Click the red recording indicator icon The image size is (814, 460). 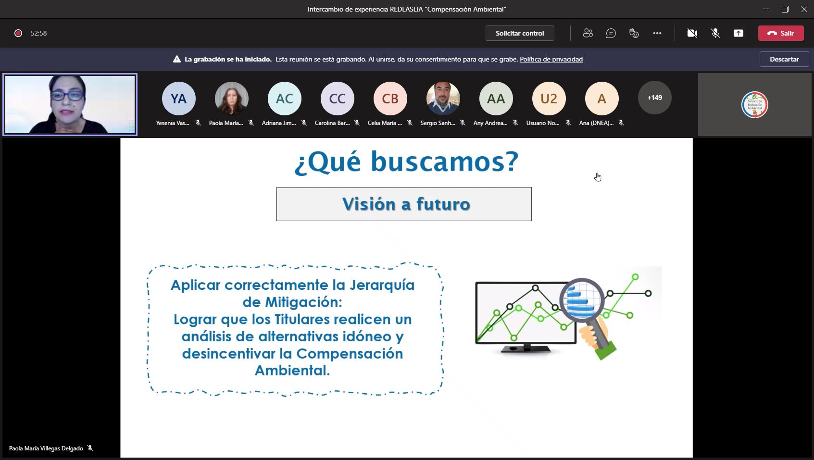[18, 33]
